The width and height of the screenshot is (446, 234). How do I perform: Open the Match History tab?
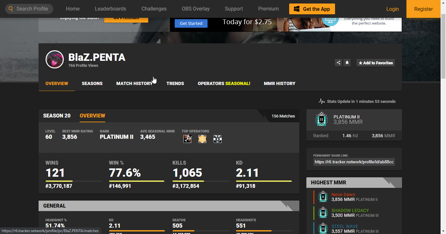pyautogui.click(x=134, y=83)
